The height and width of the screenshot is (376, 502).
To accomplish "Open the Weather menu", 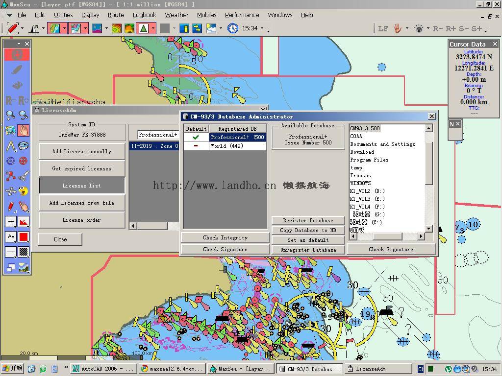I will (x=176, y=15).
